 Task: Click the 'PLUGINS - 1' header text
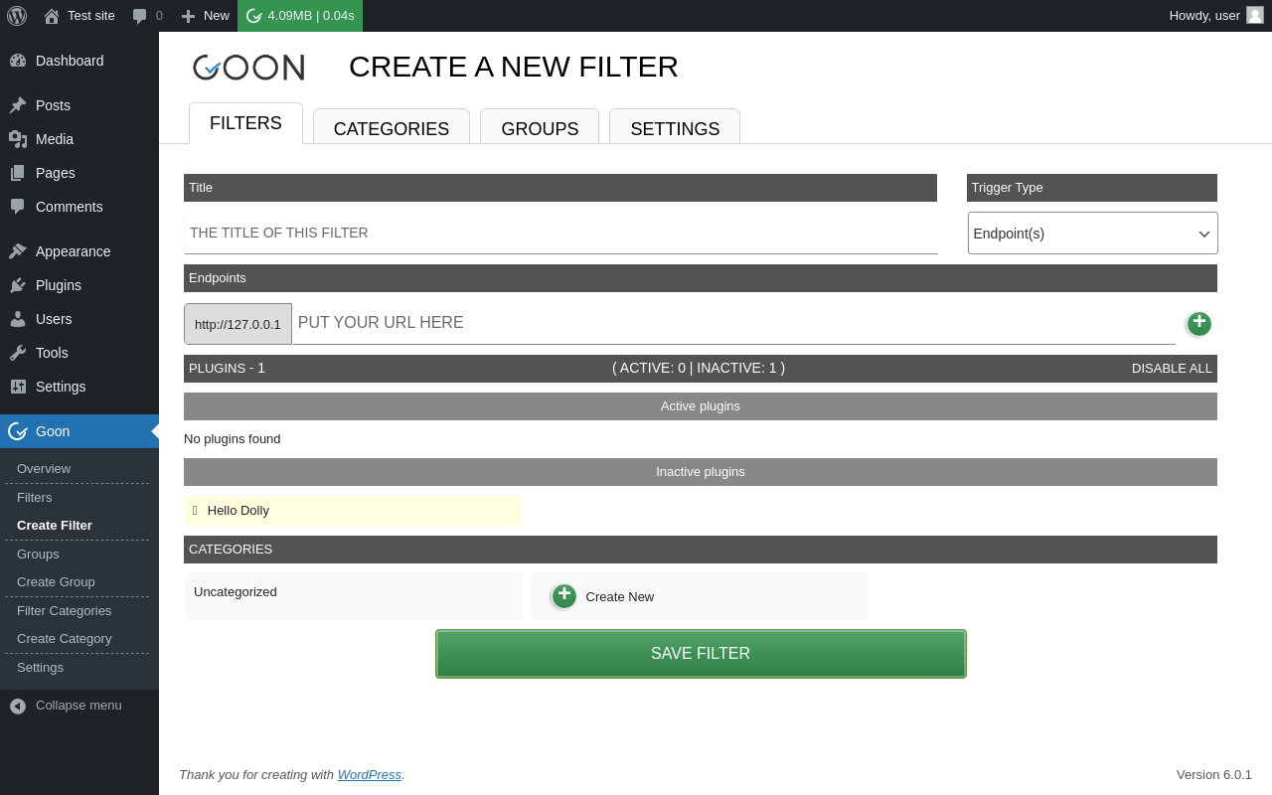(227, 369)
